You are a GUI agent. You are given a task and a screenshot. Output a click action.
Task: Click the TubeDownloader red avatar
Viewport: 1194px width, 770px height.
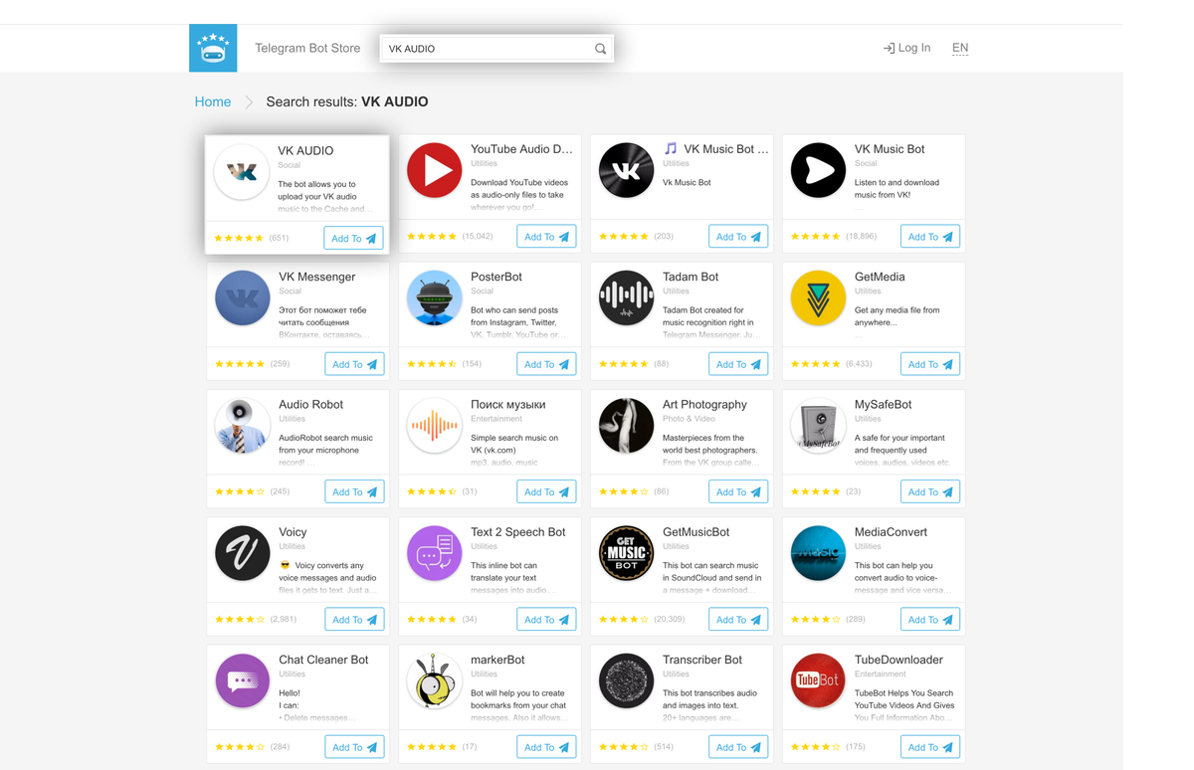tap(818, 680)
